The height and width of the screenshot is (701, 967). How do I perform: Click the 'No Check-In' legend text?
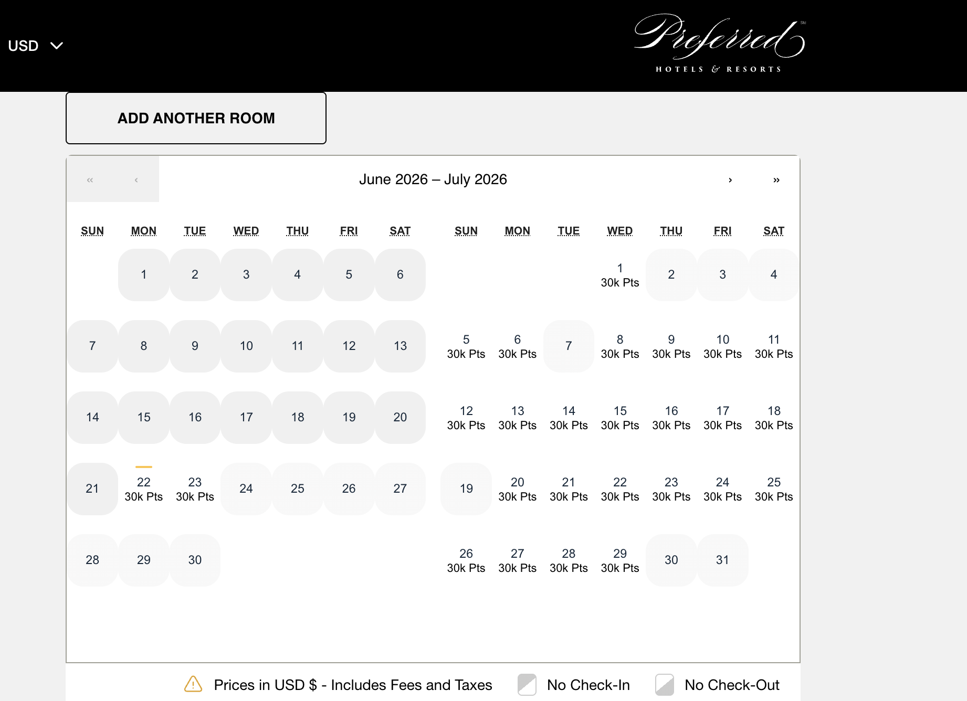pos(588,685)
